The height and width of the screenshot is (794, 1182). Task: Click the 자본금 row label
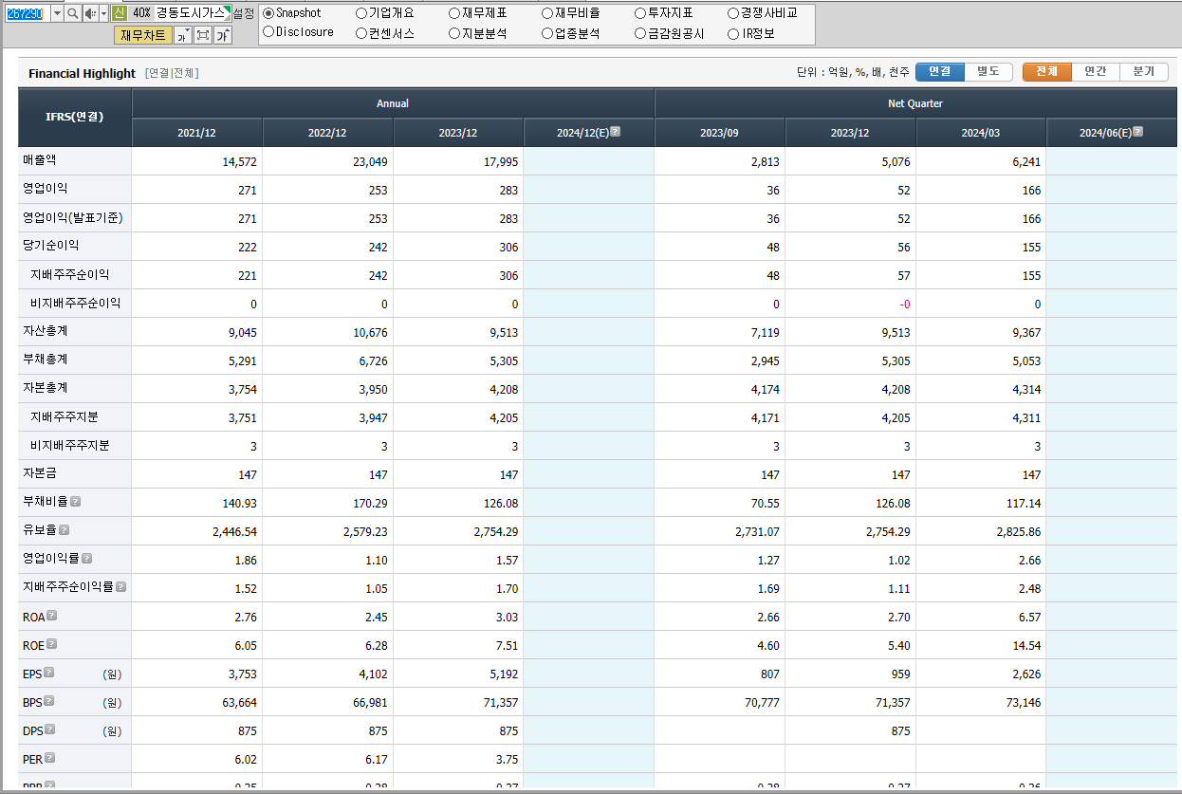[40, 473]
